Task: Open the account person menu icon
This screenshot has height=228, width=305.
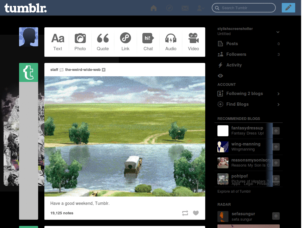Action: (200, 8)
